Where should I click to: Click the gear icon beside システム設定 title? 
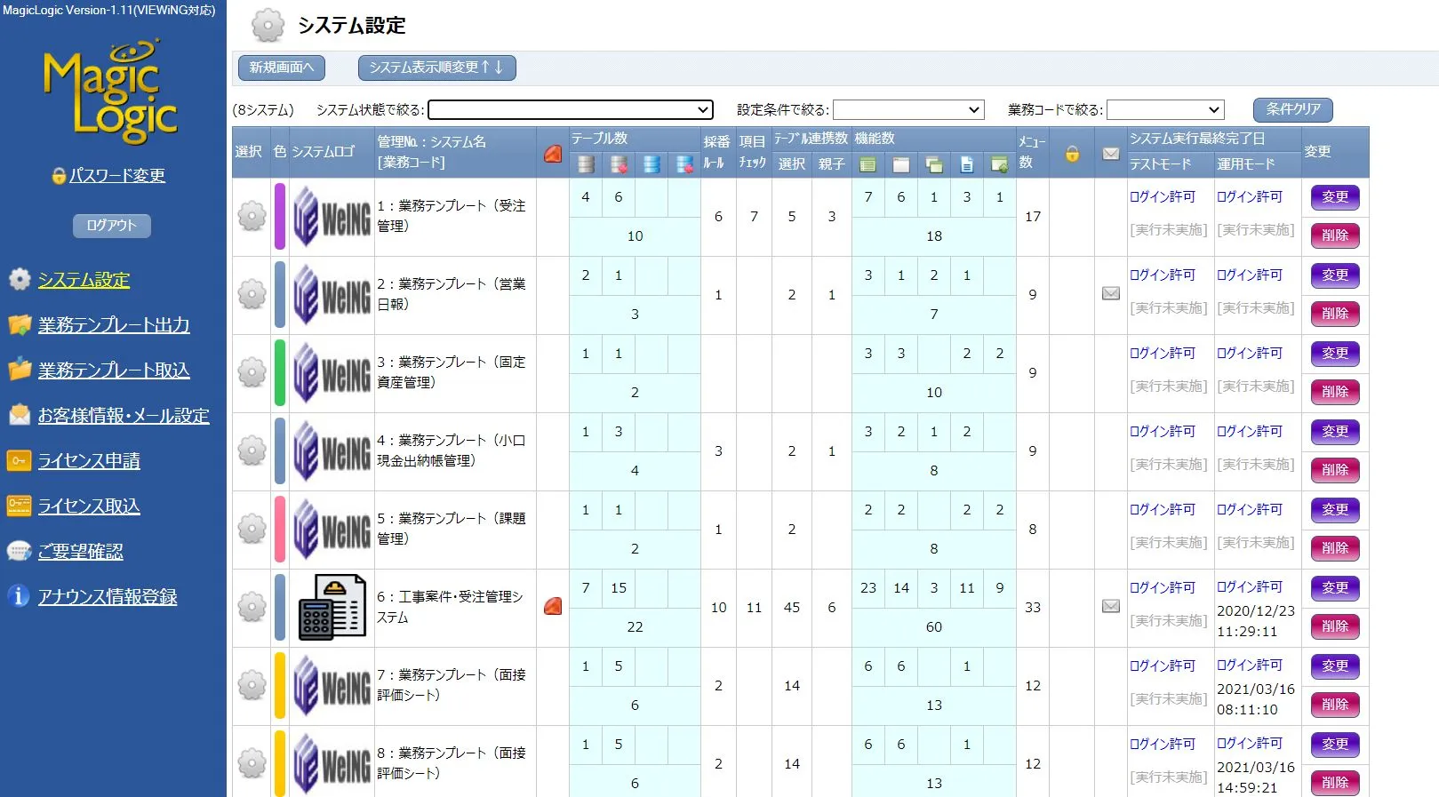pyautogui.click(x=267, y=26)
